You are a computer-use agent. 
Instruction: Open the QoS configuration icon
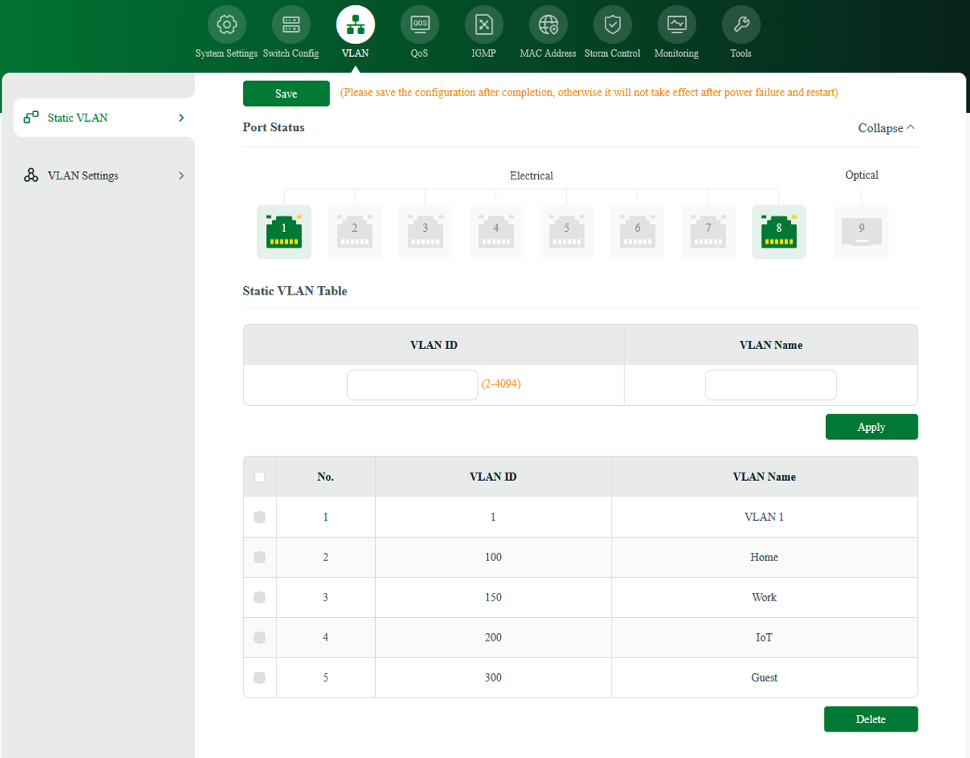coord(419,23)
